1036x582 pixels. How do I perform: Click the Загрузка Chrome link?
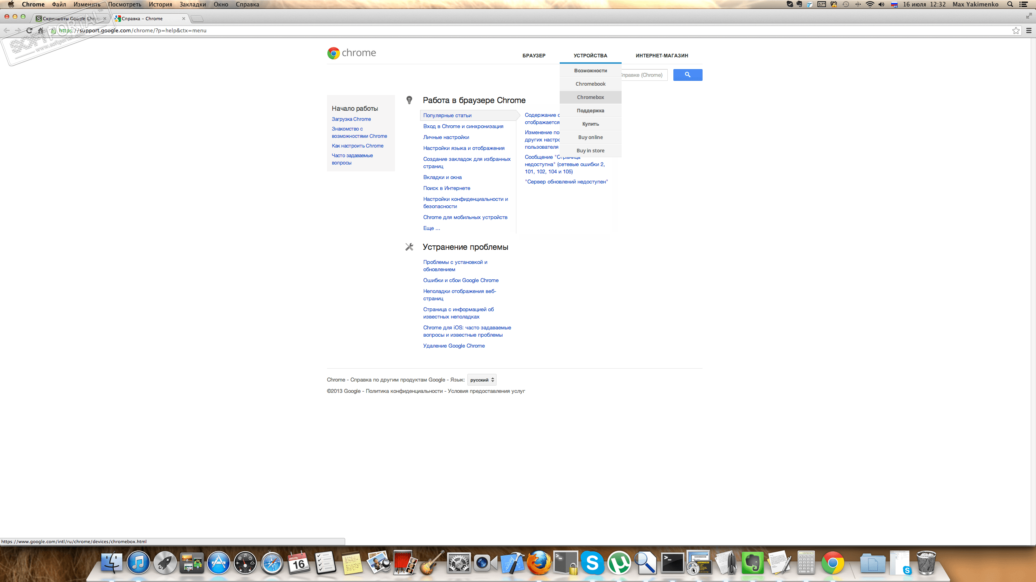(x=351, y=119)
